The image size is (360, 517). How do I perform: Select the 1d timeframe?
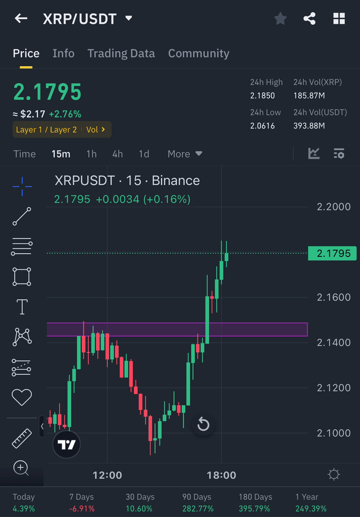(144, 154)
